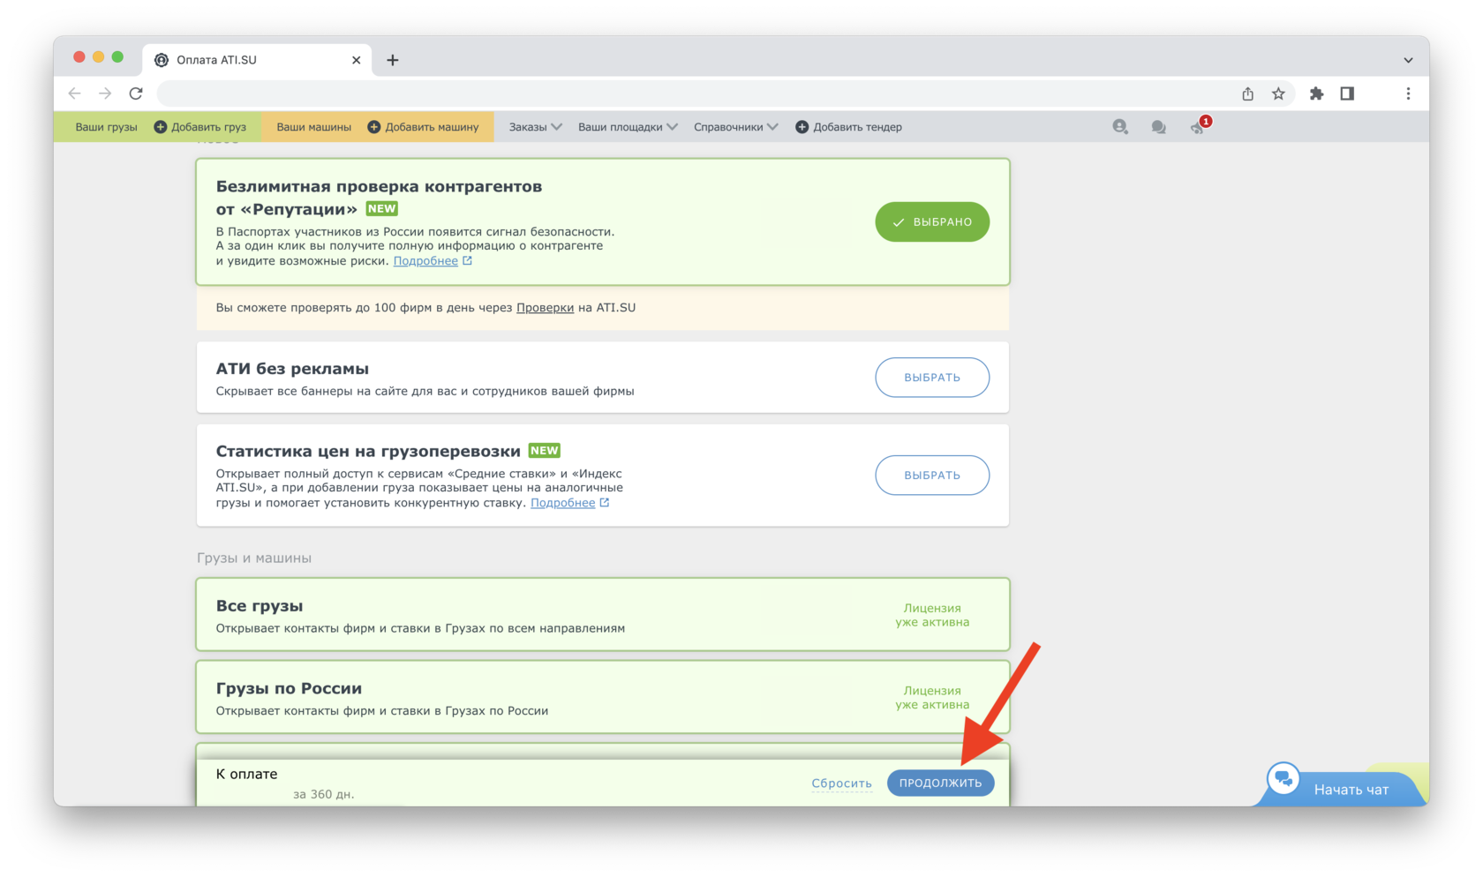The image size is (1483, 877).
Task: Click Добавить тендер link
Action: tap(857, 127)
